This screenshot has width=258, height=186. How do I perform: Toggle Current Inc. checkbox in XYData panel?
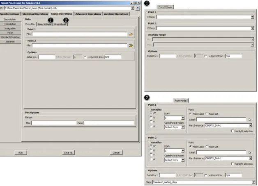(206, 56)
